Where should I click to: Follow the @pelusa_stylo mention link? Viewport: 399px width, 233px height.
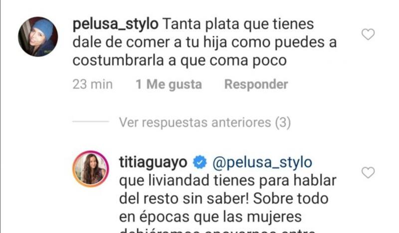pyautogui.click(x=262, y=163)
